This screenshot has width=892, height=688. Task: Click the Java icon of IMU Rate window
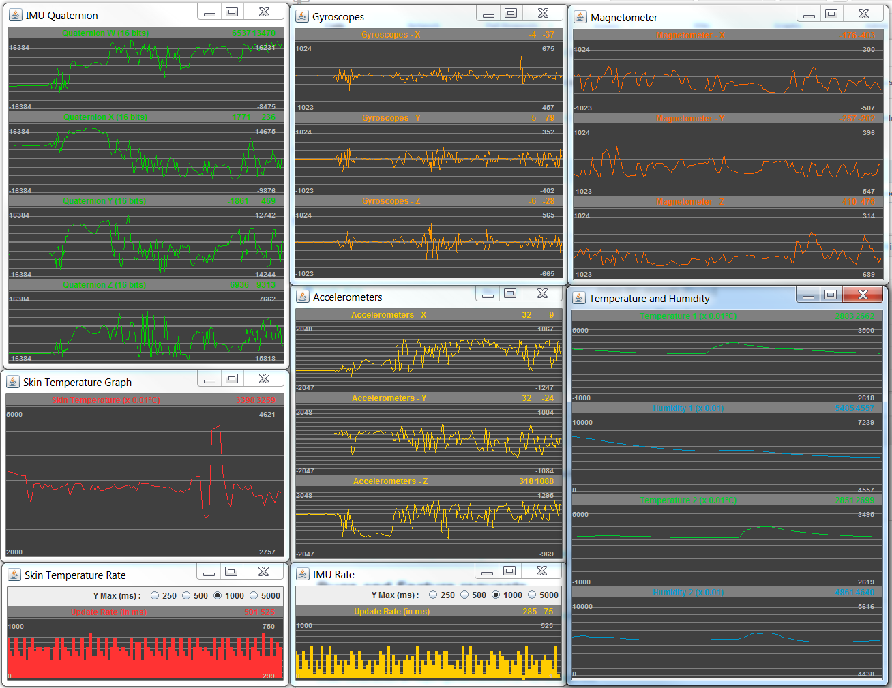pyautogui.click(x=303, y=574)
